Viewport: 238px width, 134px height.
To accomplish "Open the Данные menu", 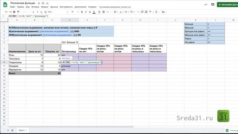I will click(x=54, y=7).
